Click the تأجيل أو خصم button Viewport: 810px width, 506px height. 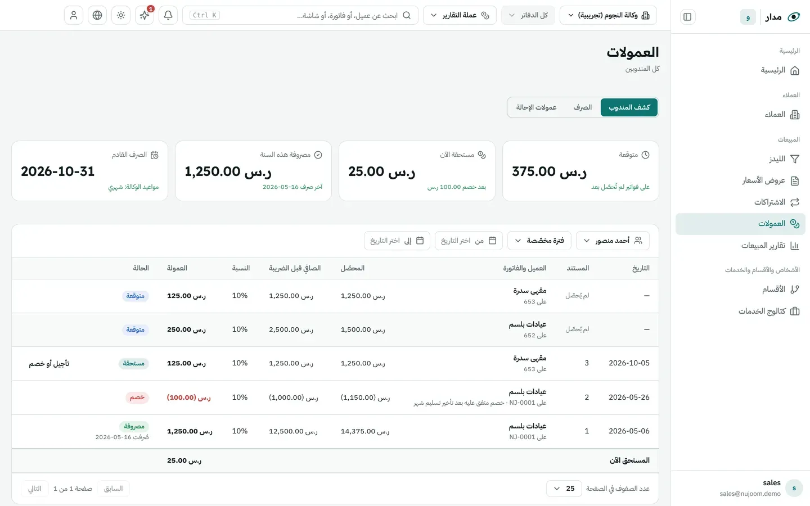(49, 364)
